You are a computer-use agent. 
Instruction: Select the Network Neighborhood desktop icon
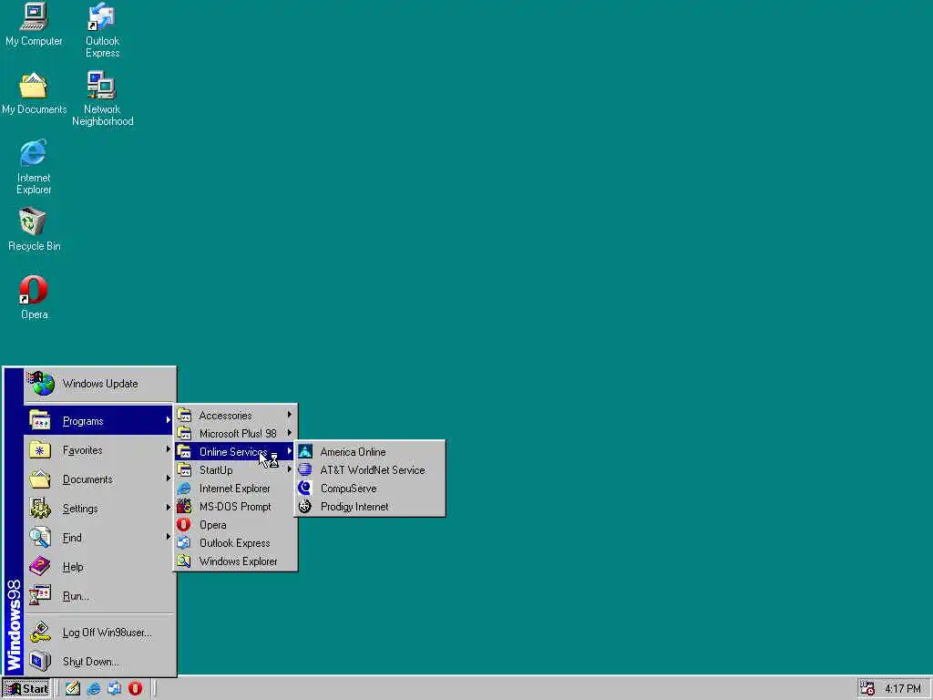pyautogui.click(x=102, y=98)
